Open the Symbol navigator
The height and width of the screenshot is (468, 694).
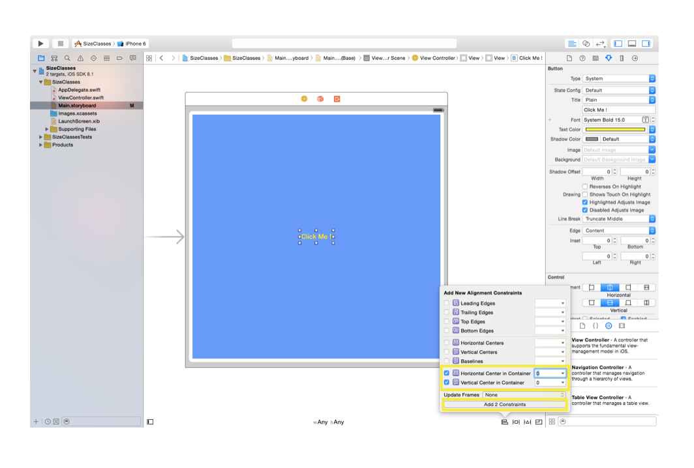[x=54, y=59]
